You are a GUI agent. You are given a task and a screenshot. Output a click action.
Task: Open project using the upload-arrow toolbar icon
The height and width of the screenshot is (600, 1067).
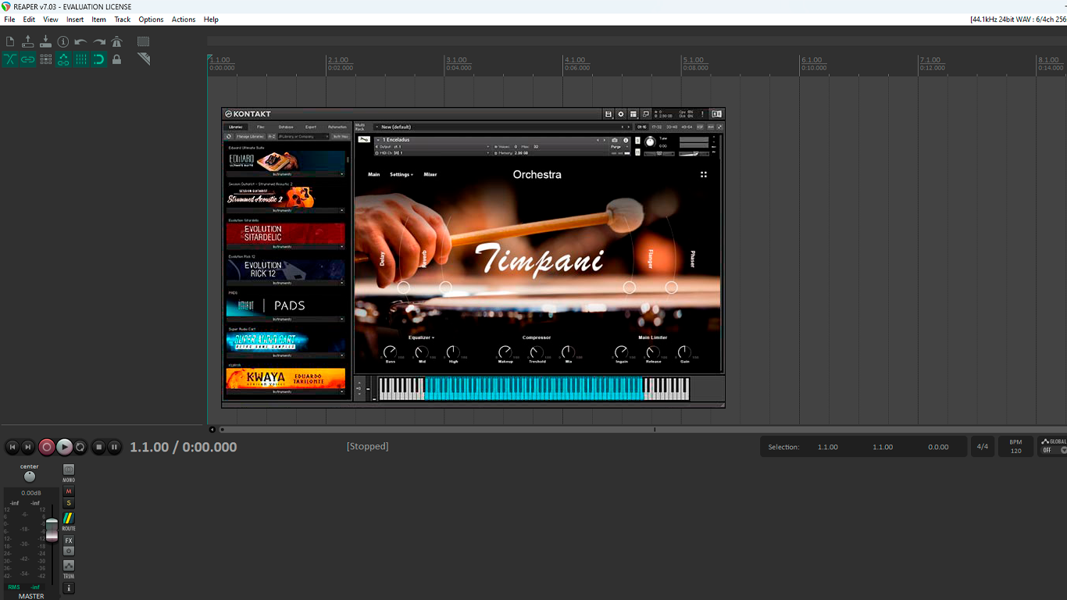pyautogui.click(x=28, y=41)
